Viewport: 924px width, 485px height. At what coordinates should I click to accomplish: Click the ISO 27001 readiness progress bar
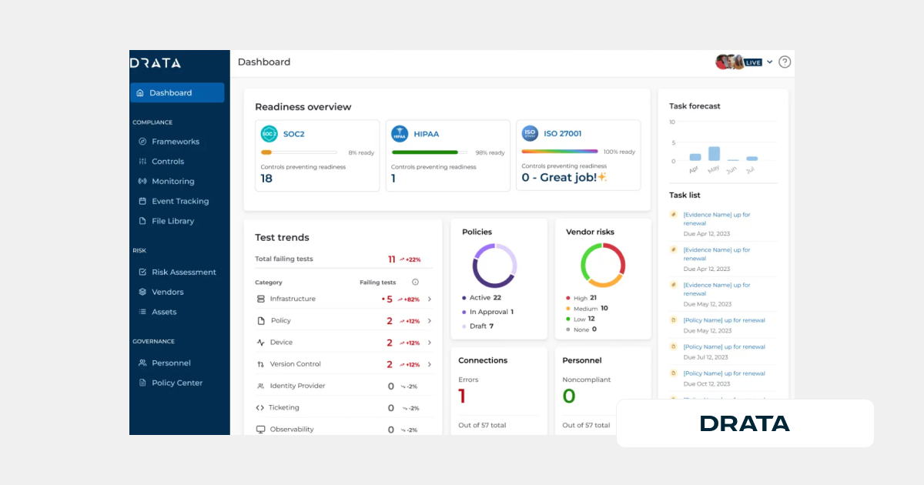pyautogui.click(x=560, y=152)
